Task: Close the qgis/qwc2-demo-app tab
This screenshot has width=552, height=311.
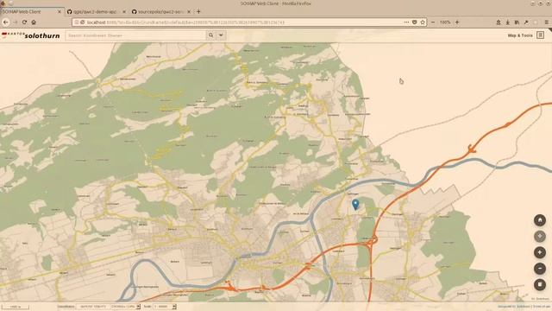Action: coord(124,11)
